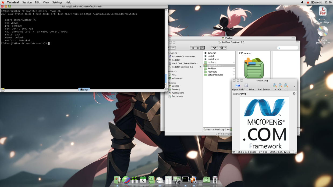Image resolution: width=333 pixels, height=187 pixels.
Task: Expand repodata folder arrow
Action: click(x=234, y=72)
